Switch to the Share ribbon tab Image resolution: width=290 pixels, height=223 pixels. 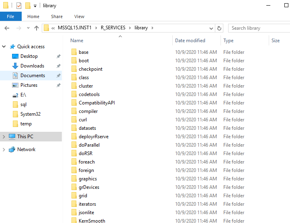click(57, 16)
